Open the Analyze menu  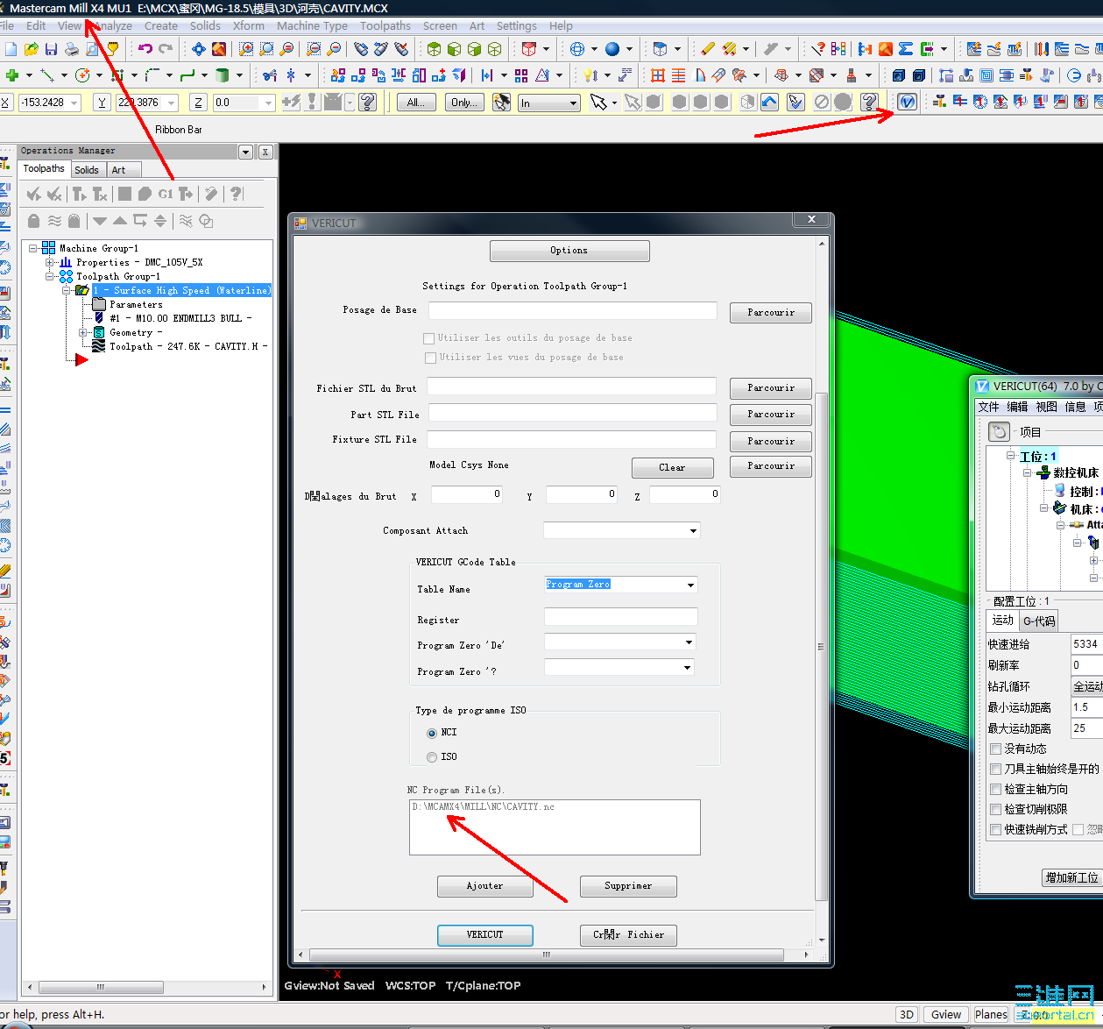[113, 25]
